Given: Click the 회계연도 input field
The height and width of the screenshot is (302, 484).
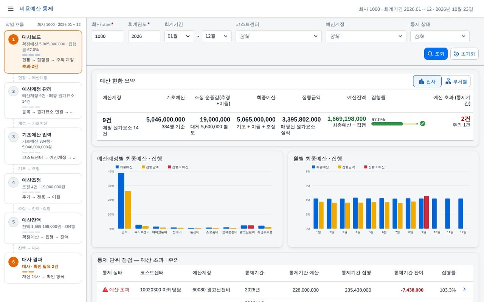Looking at the screenshot, I should coord(144,36).
